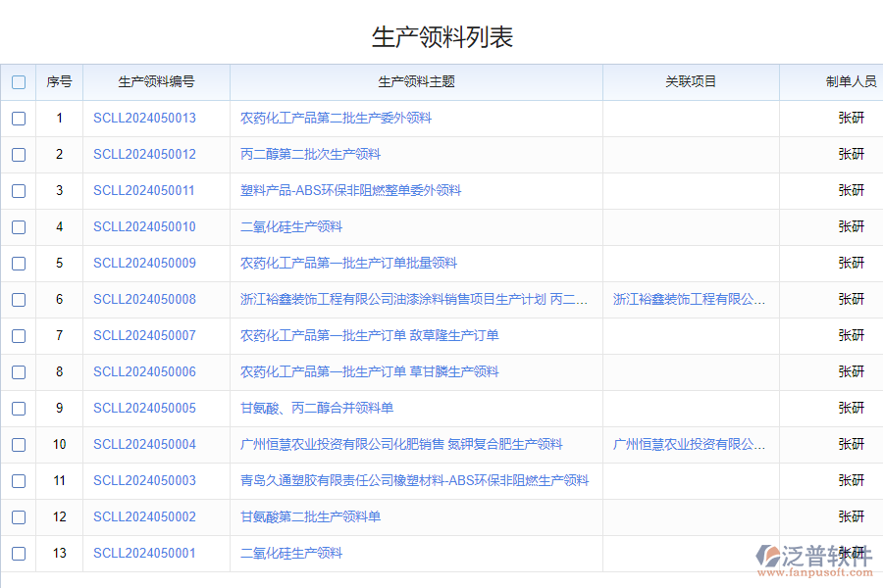Open related project 广州恒慧农业投资有限公司
This screenshot has width=883, height=588.
tap(689, 445)
